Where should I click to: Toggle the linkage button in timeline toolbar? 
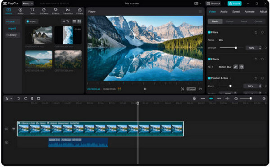(x=219, y=98)
